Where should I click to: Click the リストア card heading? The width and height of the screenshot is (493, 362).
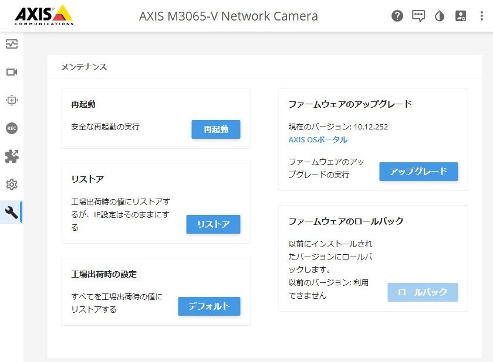click(87, 179)
